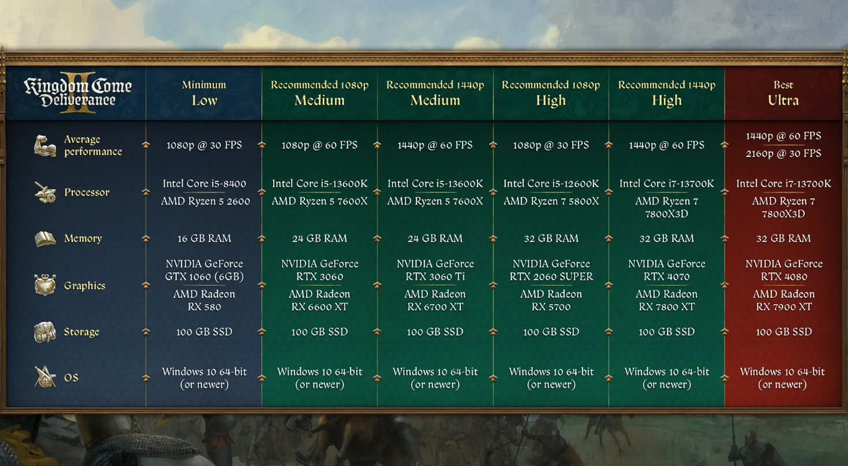Screen dimensions: 848x466
Task: Select the 'AMD Radeon RX 7800 XT' entry
Action: (667, 300)
